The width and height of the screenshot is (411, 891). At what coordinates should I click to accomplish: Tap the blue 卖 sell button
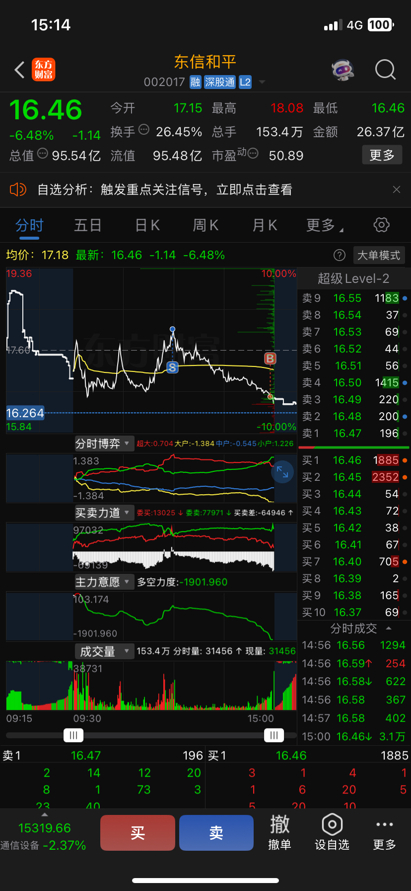point(216,833)
